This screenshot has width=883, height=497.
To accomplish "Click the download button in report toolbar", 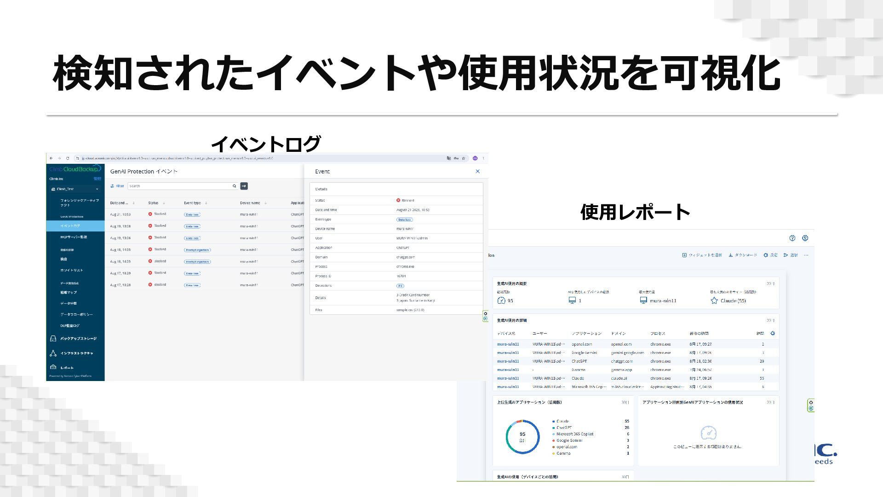I will click(x=743, y=255).
